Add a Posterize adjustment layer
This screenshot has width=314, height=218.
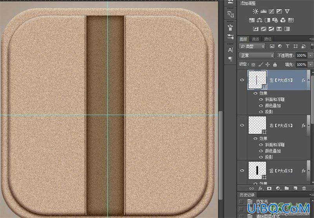(x=263, y=29)
